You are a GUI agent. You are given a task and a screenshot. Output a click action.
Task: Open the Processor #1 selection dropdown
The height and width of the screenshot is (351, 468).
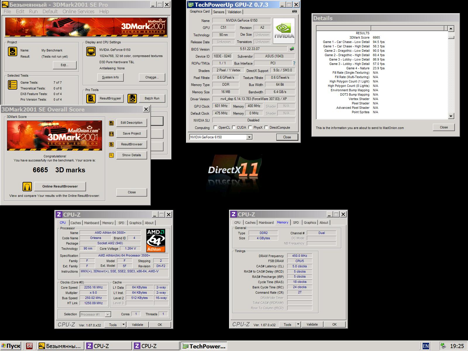(x=108, y=314)
